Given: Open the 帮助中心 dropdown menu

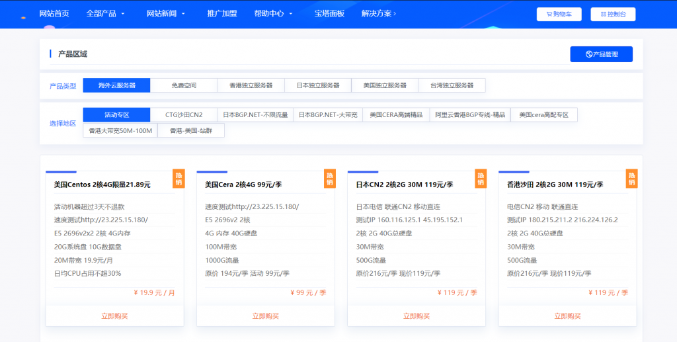Looking at the screenshot, I should pos(290,14).
